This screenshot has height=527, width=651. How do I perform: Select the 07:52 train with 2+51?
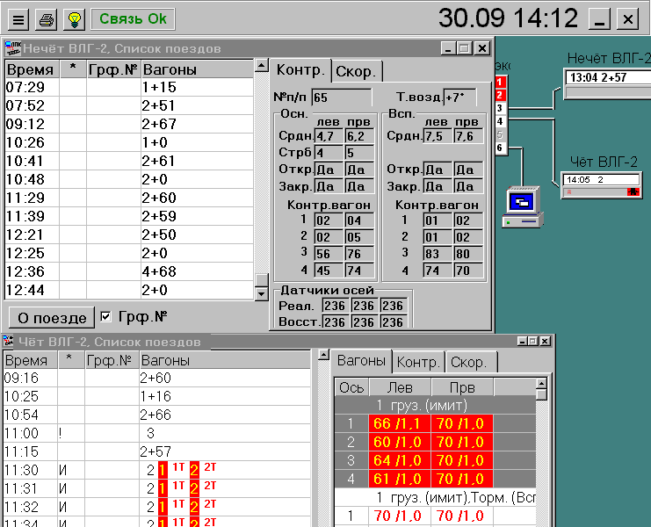click(x=129, y=105)
